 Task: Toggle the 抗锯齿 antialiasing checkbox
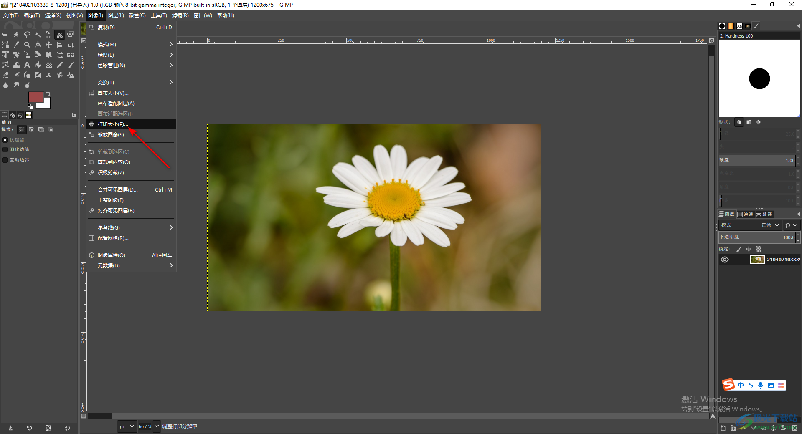5,140
